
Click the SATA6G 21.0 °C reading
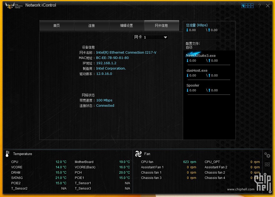[61, 178]
